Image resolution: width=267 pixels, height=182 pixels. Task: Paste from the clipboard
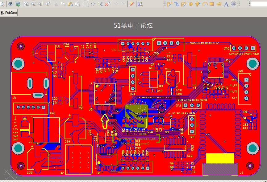pos(70,4)
